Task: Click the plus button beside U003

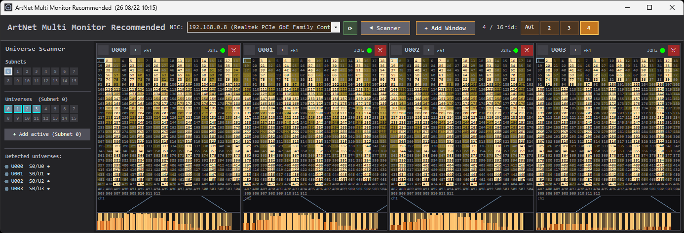Action: (575, 50)
